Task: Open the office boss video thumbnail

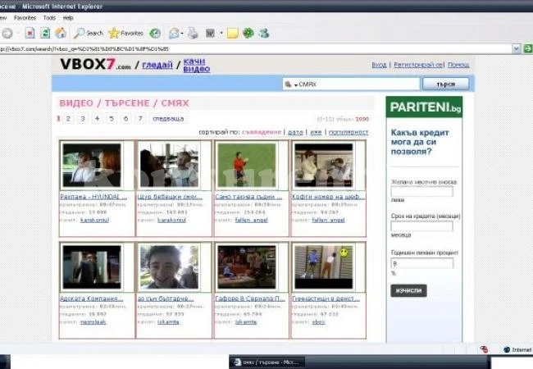Action: click(324, 165)
